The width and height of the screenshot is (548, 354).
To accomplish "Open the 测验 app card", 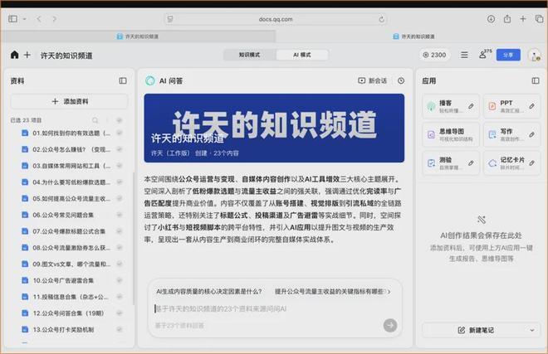I will pos(451,162).
